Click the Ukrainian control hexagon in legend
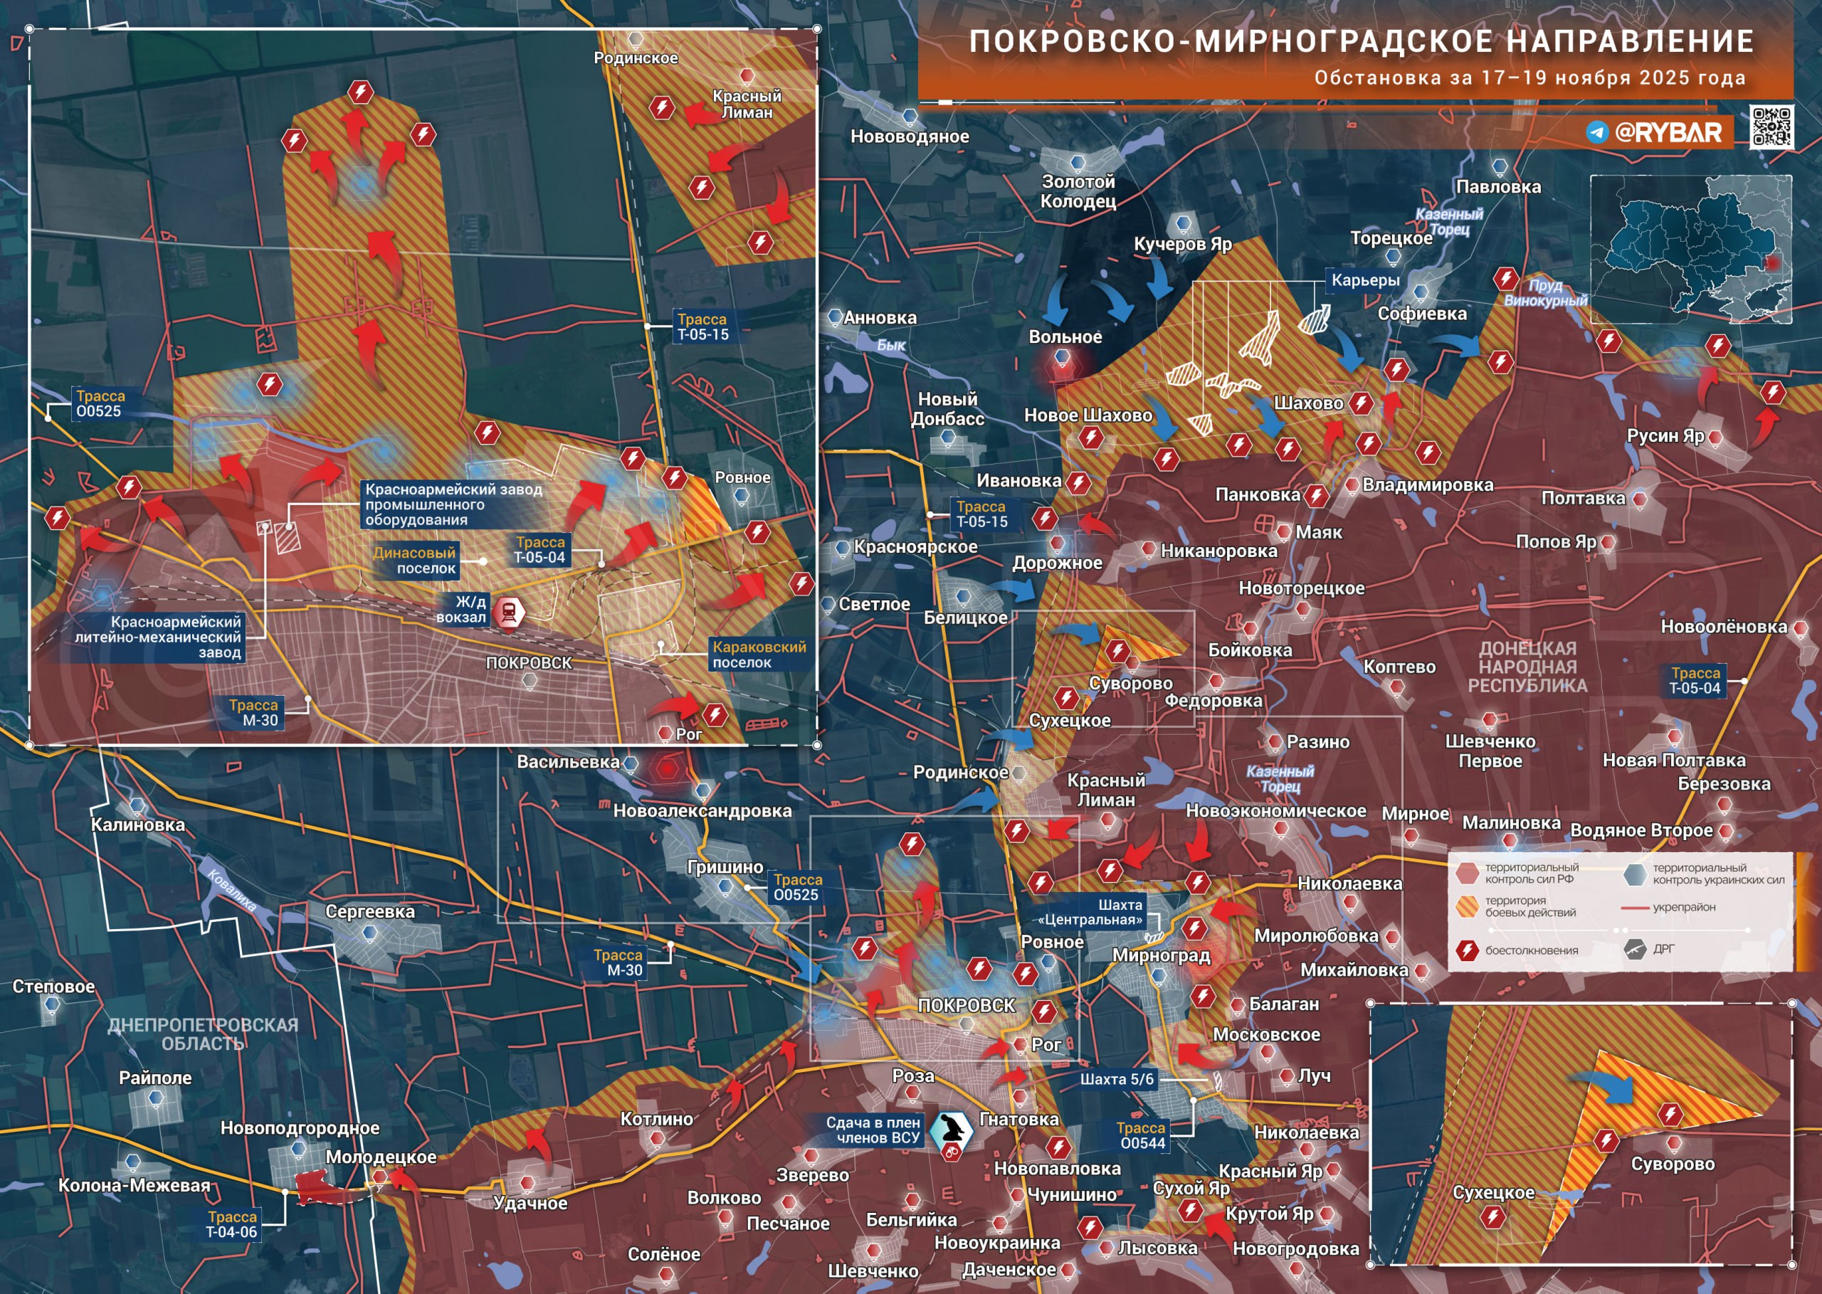Screen dimensions: 1822x1294 (1635, 874)
